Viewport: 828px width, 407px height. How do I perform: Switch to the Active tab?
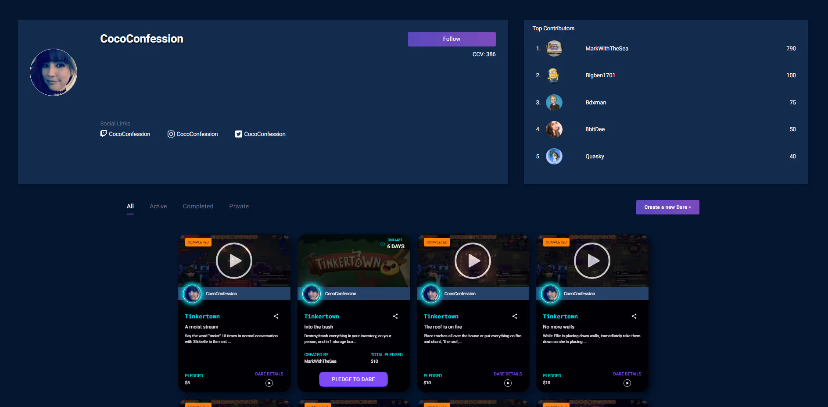158,206
